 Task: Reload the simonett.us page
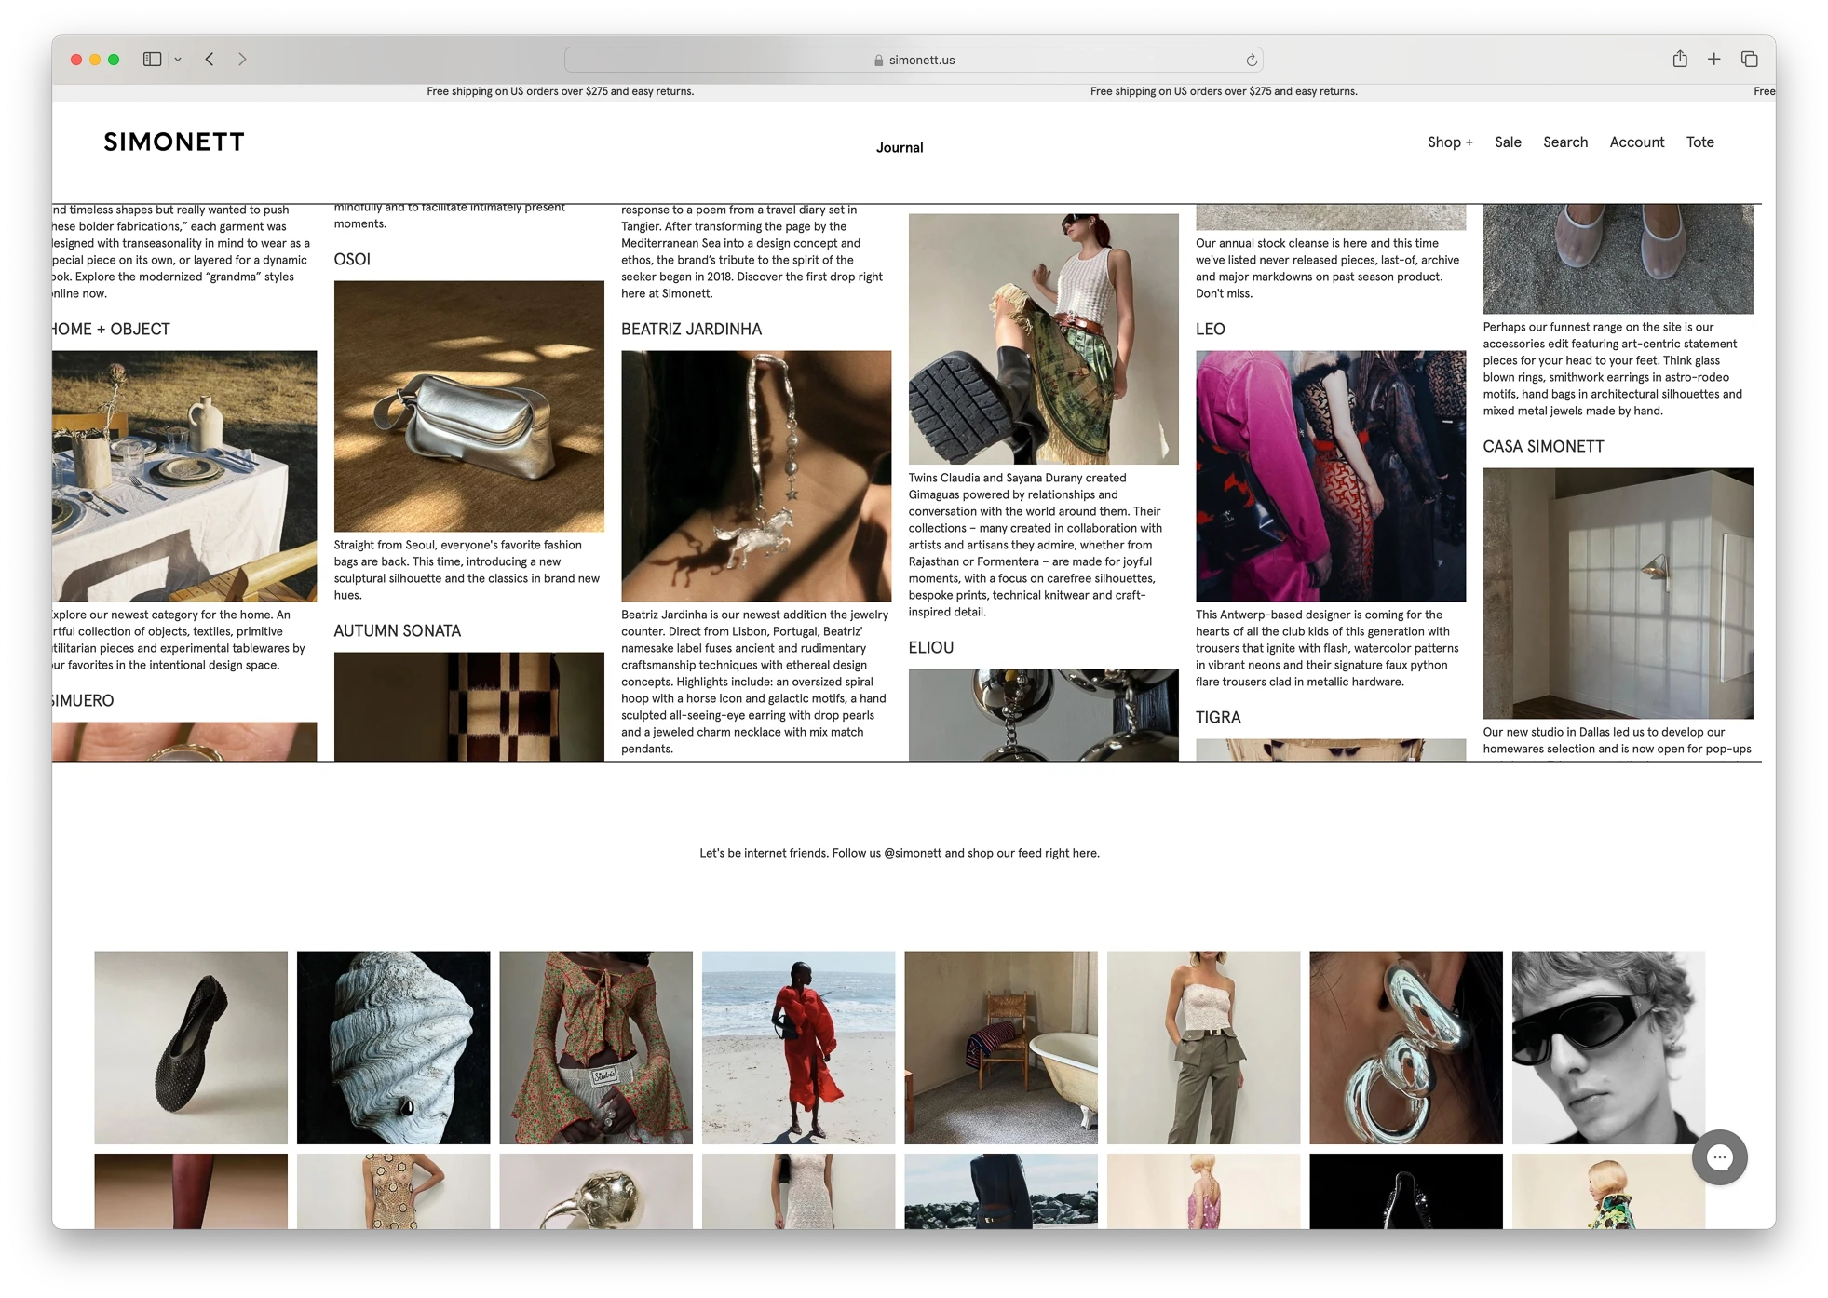tap(1252, 60)
